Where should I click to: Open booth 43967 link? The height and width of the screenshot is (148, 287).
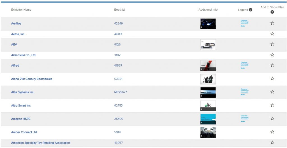(119, 143)
